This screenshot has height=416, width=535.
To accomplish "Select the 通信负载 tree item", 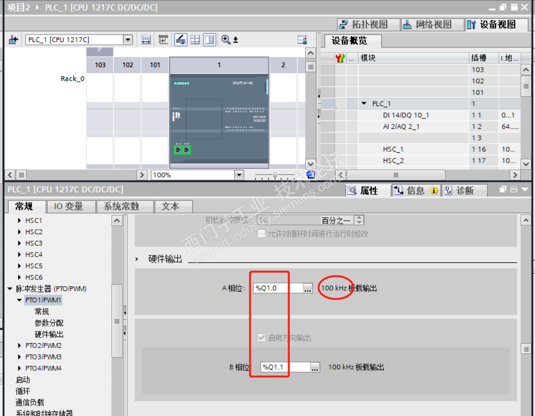I will [30, 403].
